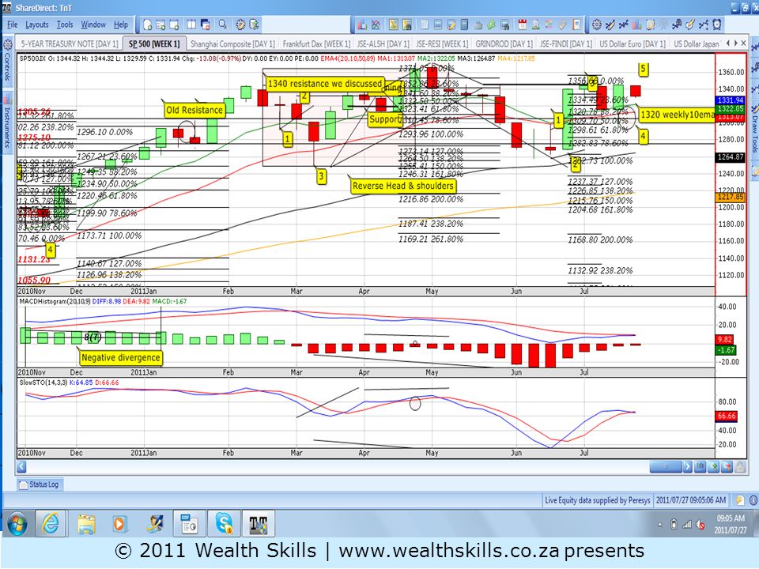This screenshot has height=569, width=759.
Task: Switch to Shanghai Composite tab
Action: click(232, 43)
